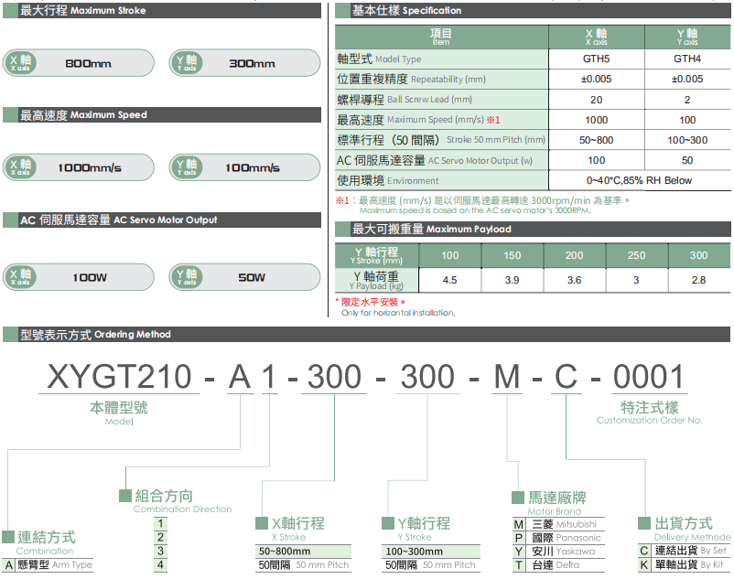Viewport: 734px width, 579px height.
Task: Select the 200 Y stroke column header
Action: [575, 255]
